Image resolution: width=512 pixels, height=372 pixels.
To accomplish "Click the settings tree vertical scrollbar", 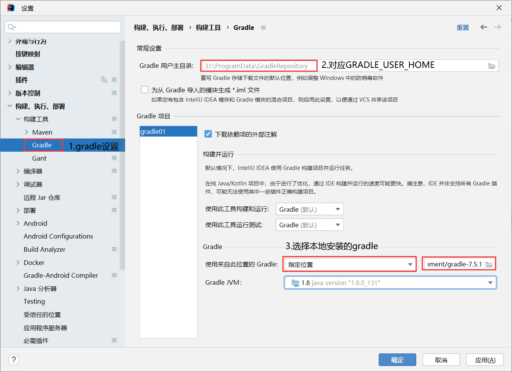I will tap(122, 155).
